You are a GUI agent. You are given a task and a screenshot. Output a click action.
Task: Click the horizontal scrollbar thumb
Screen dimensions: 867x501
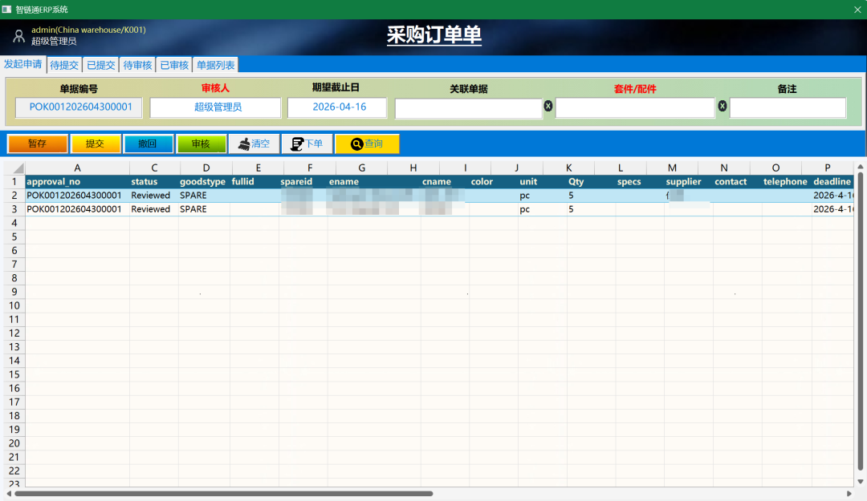tap(224, 493)
